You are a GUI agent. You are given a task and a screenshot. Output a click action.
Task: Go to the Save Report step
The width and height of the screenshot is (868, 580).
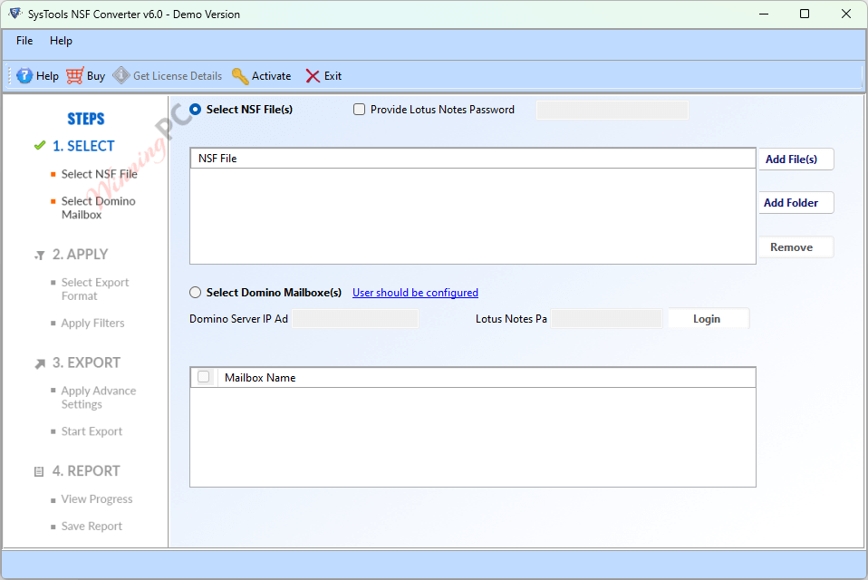point(92,526)
